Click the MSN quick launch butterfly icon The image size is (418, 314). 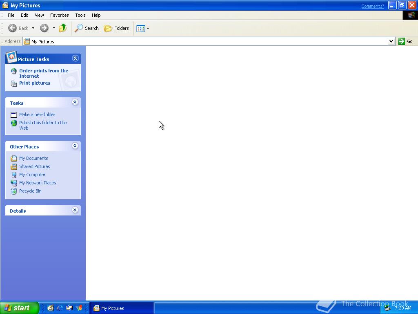(79, 308)
